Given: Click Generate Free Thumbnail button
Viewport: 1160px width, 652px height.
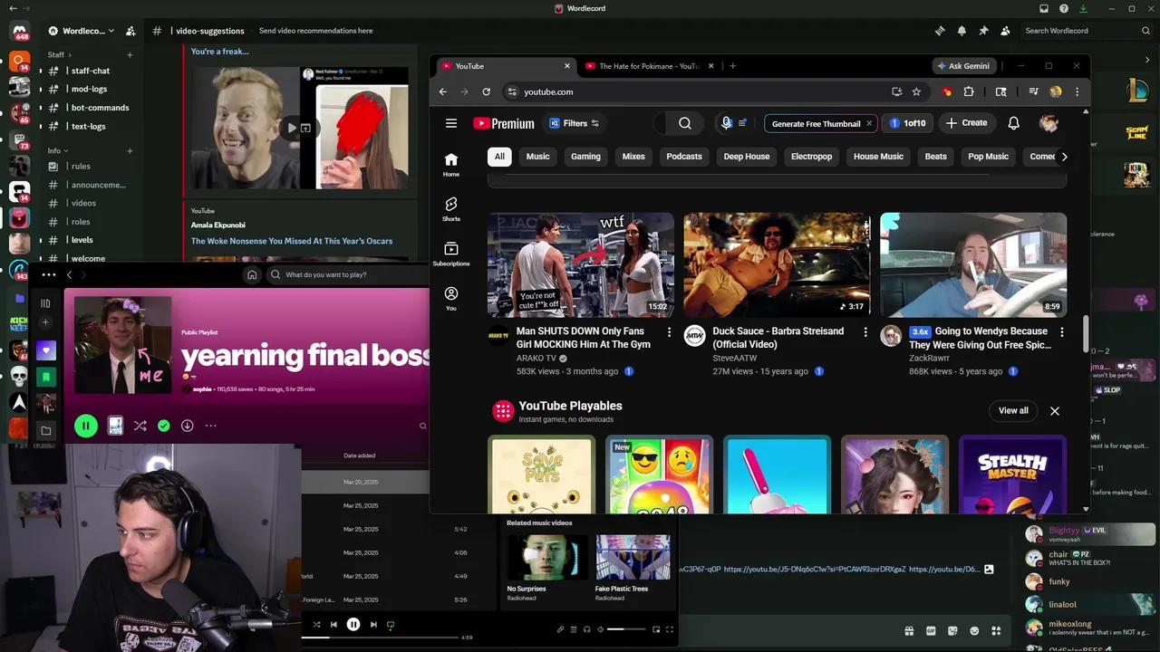Looking at the screenshot, I should pos(820,123).
